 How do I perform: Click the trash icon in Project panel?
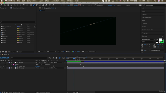(x=17, y=52)
